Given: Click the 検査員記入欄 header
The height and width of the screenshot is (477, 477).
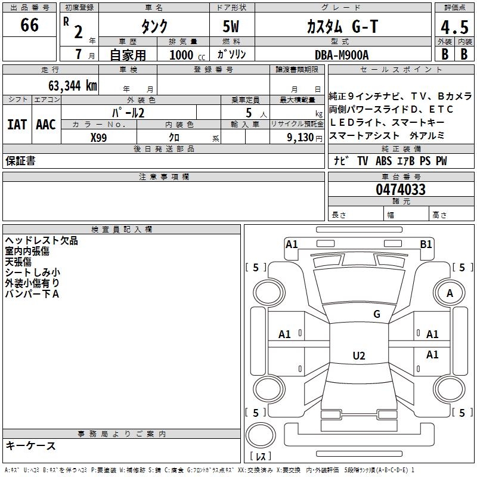Looking at the screenshot, I should [122, 230].
